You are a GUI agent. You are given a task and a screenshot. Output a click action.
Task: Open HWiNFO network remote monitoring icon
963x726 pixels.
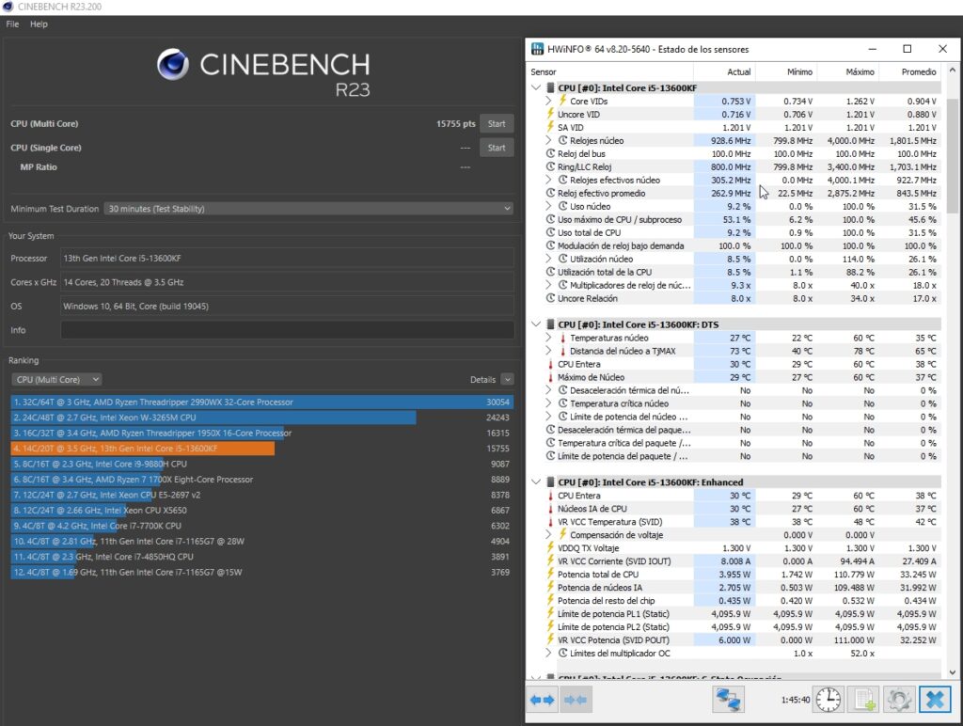pyautogui.click(x=727, y=700)
